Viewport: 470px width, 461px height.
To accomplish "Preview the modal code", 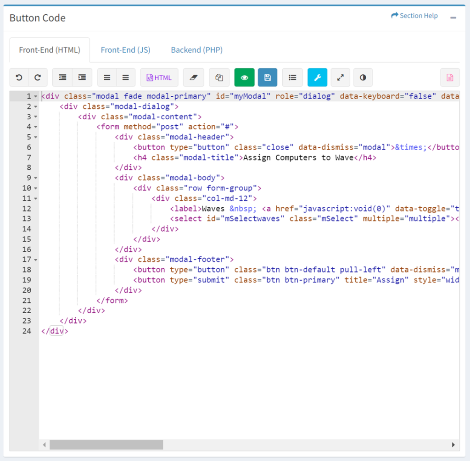I will click(244, 77).
